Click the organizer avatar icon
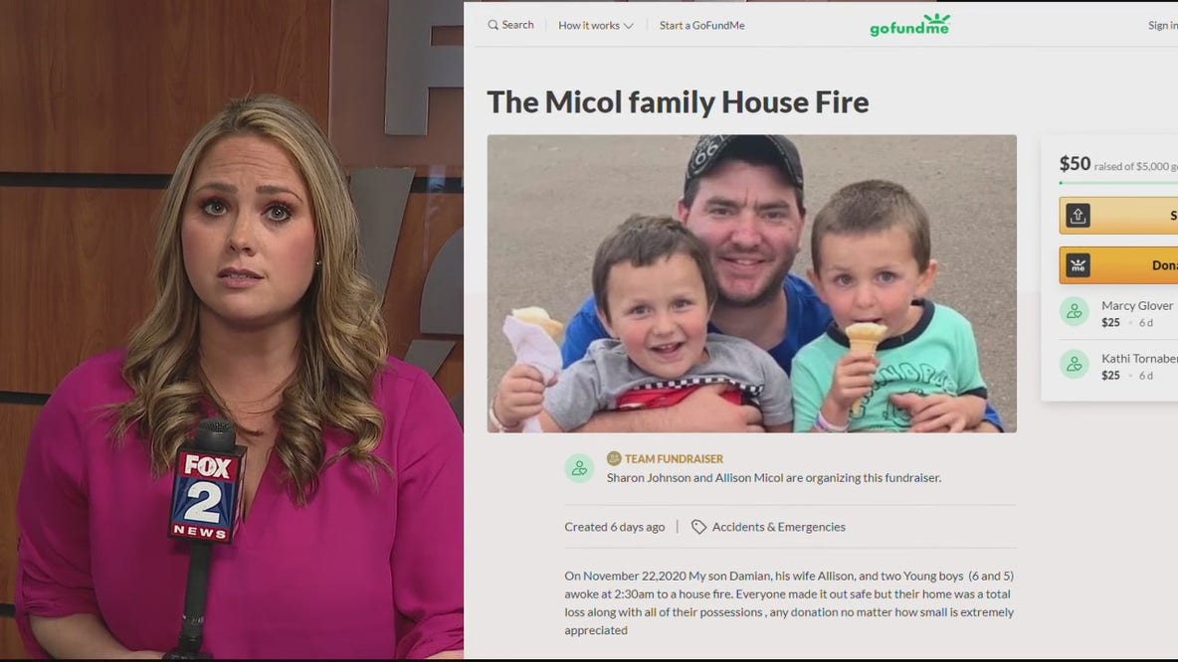This screenshot has width=1178, height=662. tap(579, 468)
